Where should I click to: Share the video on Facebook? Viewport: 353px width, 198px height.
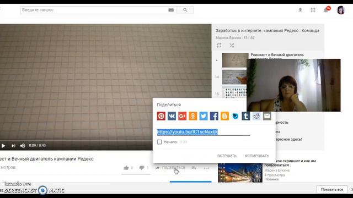click(214, 116)
